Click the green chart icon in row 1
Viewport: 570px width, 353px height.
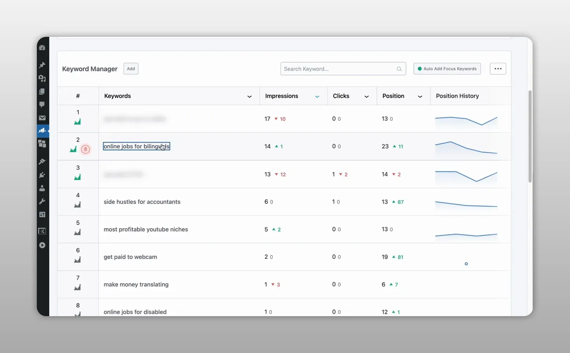pos(78,121)
